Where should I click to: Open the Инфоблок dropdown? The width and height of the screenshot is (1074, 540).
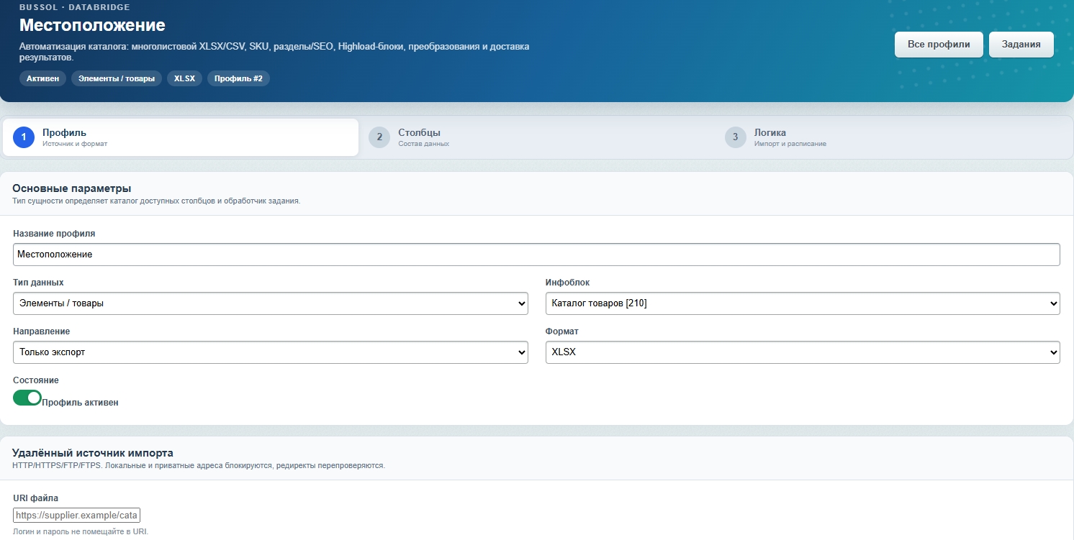(x=803, y=303)
